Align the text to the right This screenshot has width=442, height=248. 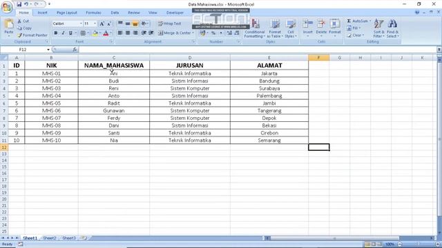(135, 33)
